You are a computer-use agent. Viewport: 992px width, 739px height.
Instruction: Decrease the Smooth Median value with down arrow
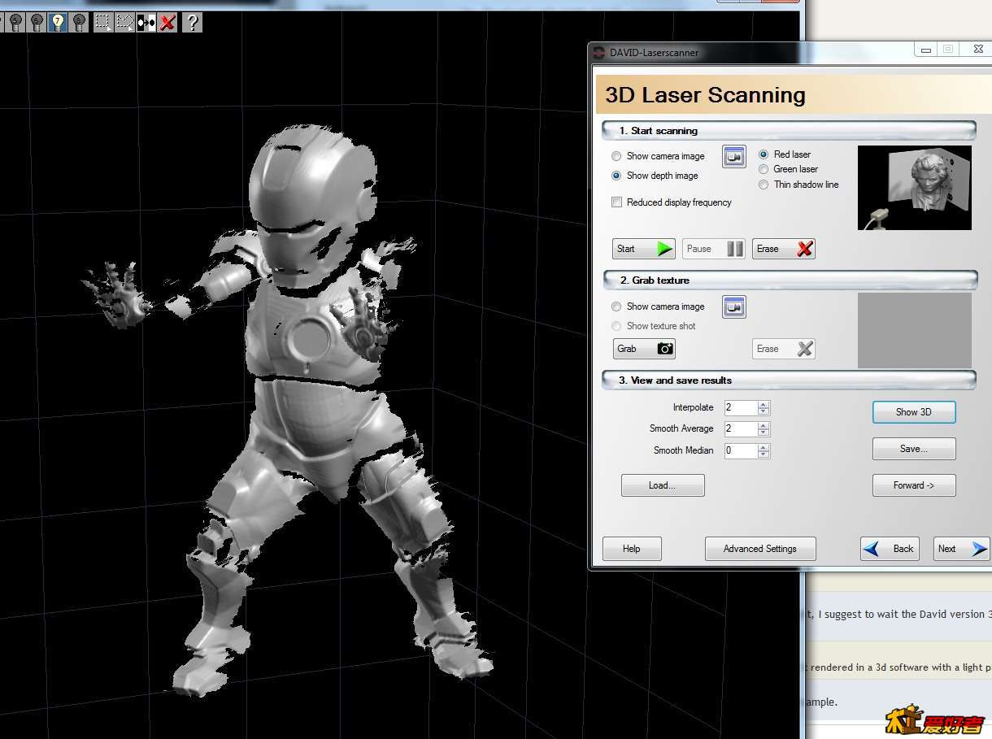click(764, 454)
